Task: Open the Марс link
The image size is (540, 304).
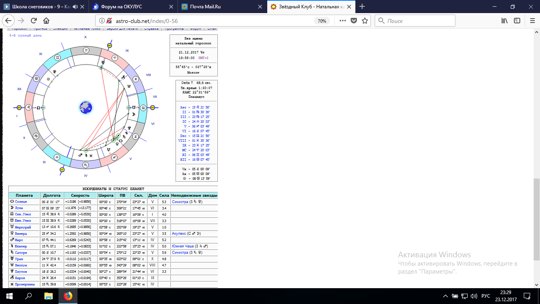Action: click(x=20, y=240)
